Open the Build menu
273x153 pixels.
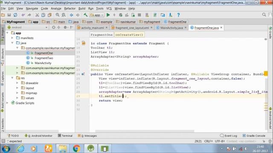(81, 8)
